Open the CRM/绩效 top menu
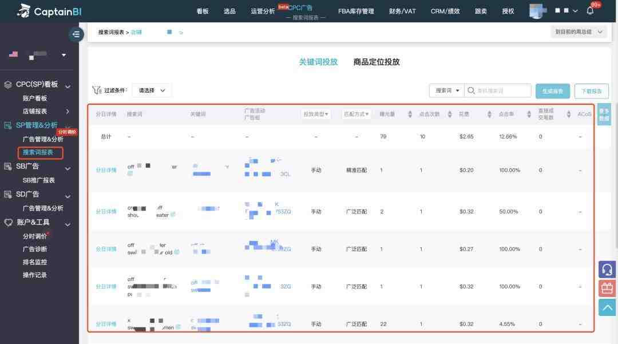This screenshot has height=344, width=618. (x=445, y=11)
